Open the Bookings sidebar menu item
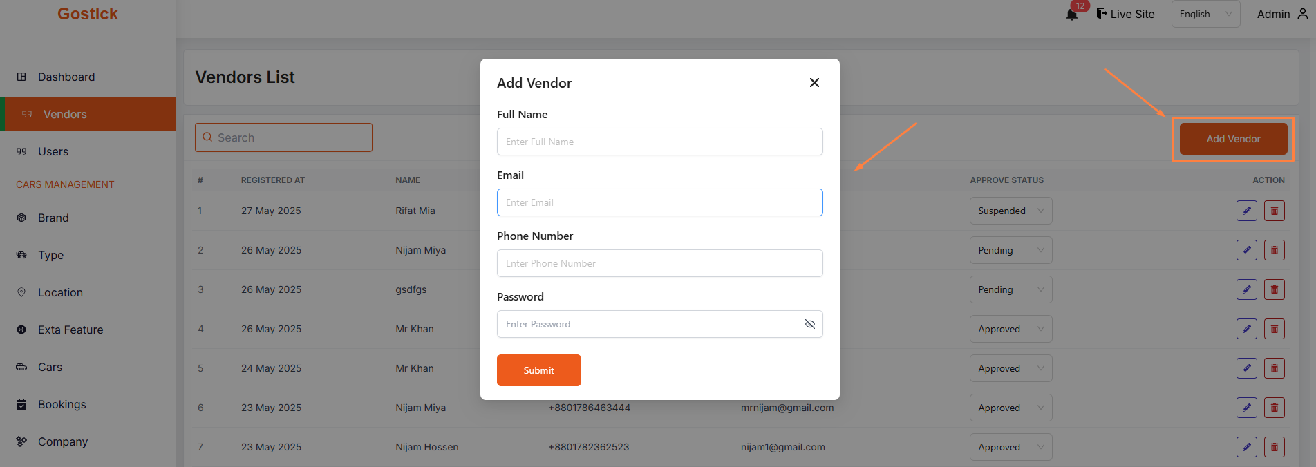 click(62, 404)
